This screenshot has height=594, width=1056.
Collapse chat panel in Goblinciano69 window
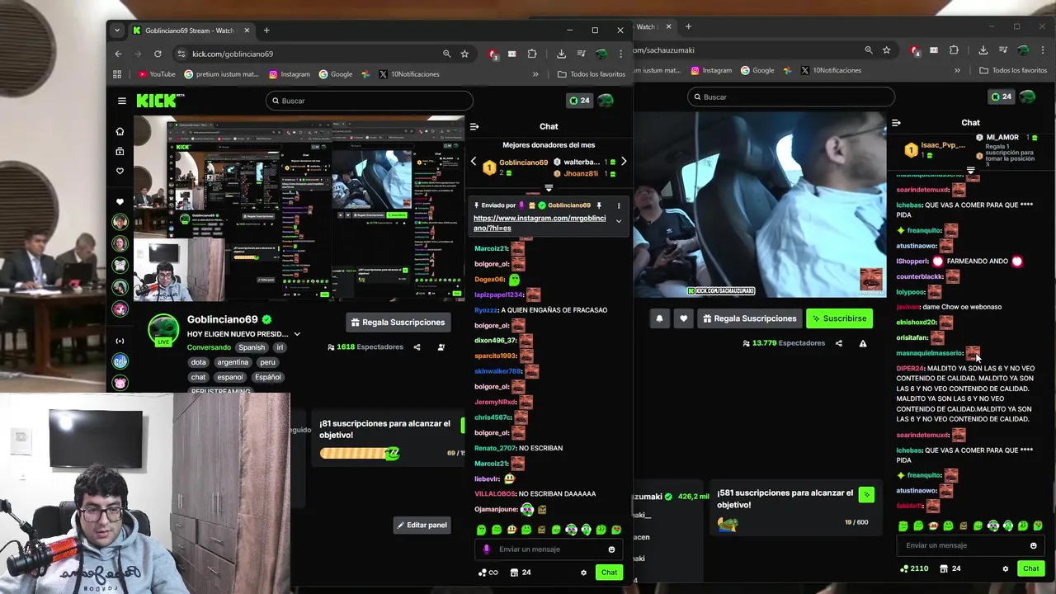474,126
